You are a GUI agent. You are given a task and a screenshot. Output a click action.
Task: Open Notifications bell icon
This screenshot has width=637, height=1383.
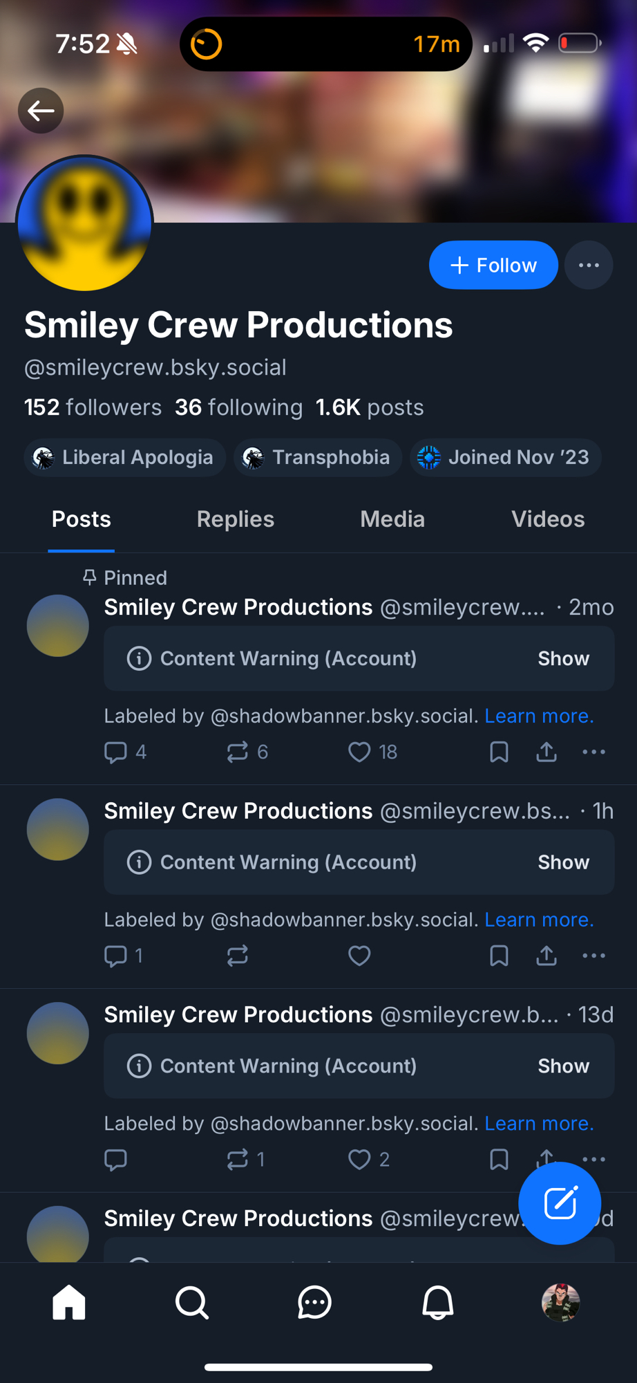(437, 1303)
